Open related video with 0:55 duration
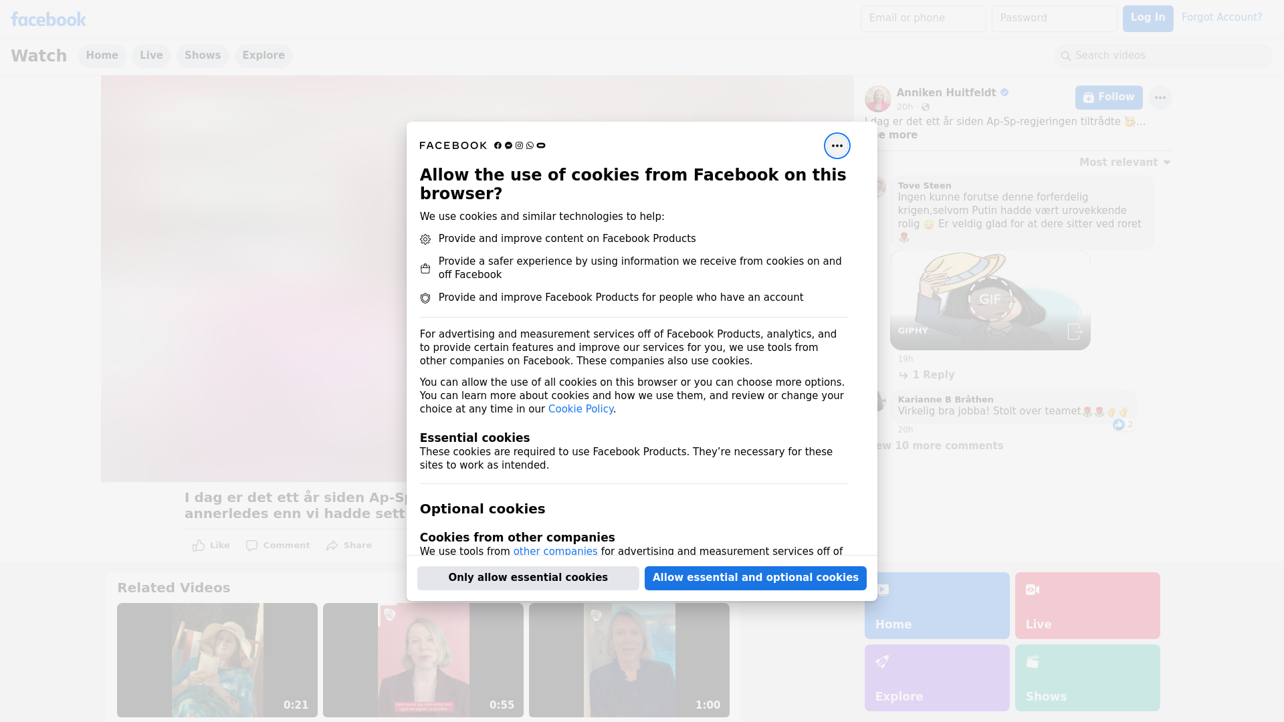1284x722 pixels. (423, 660)
